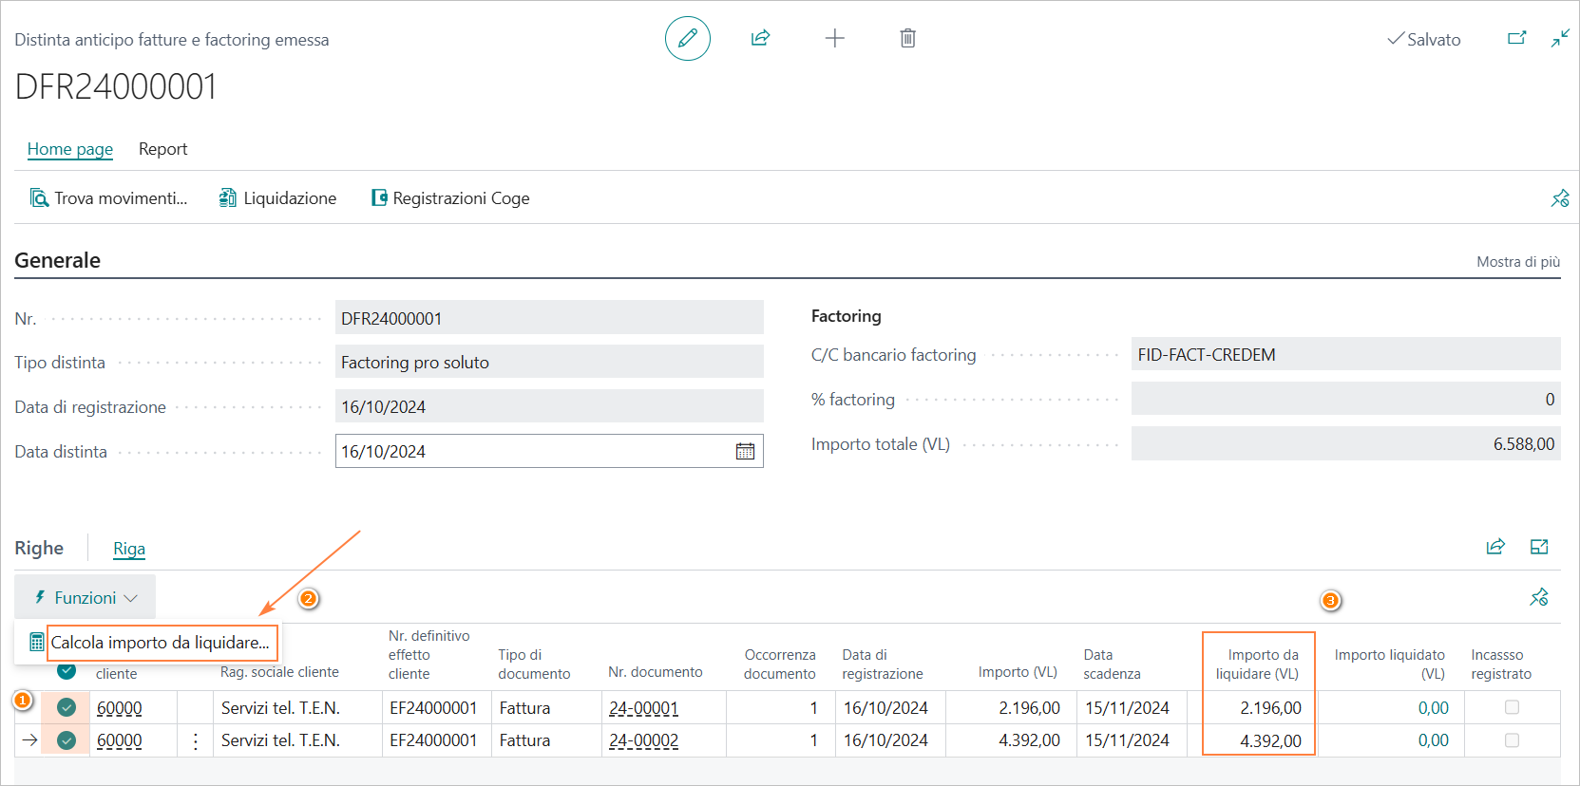Click Mostra di più link
This screenshot has height=786, width=1580.
click(1518, 262)
